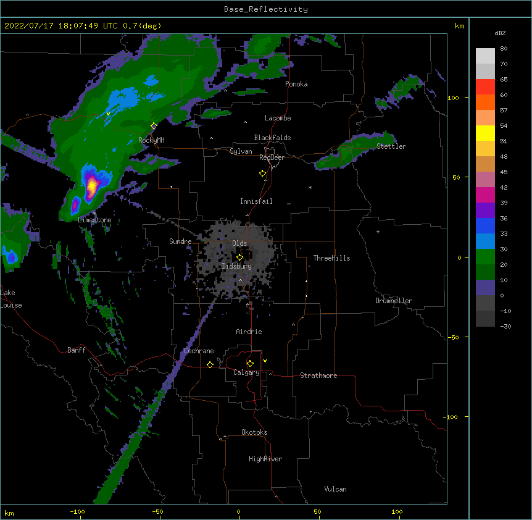Image resolution: width=532 pixels, height=520 pixels.
Task: Click the Base_Reflectivity title
Action: click(266, 9)
